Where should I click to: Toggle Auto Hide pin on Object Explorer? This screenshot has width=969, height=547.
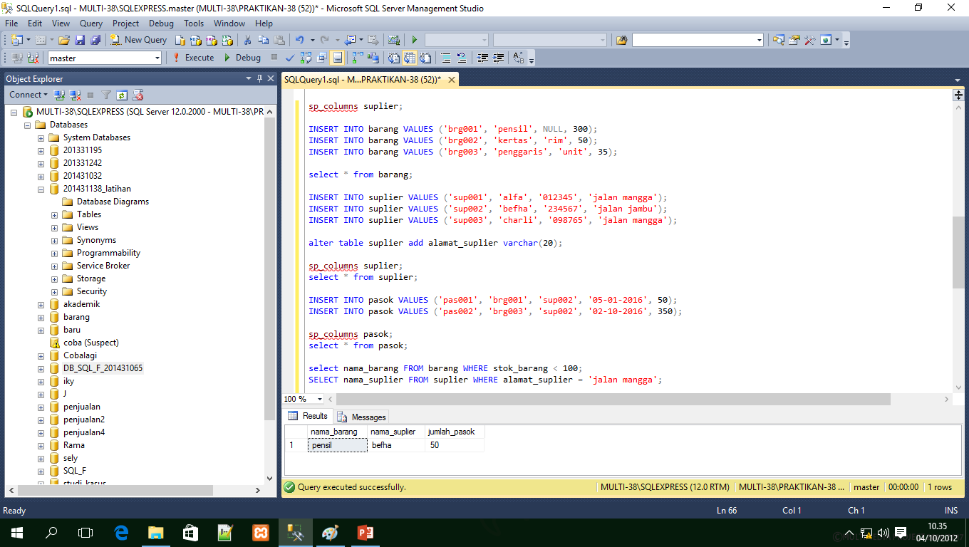[259, 78]
